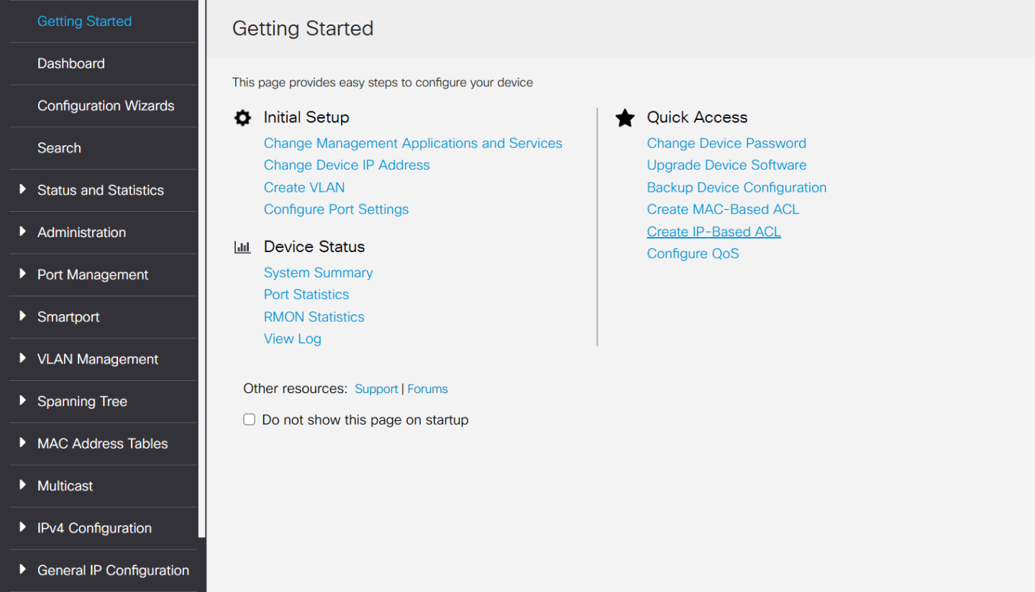Open the Dashboard page

point(71,64)
